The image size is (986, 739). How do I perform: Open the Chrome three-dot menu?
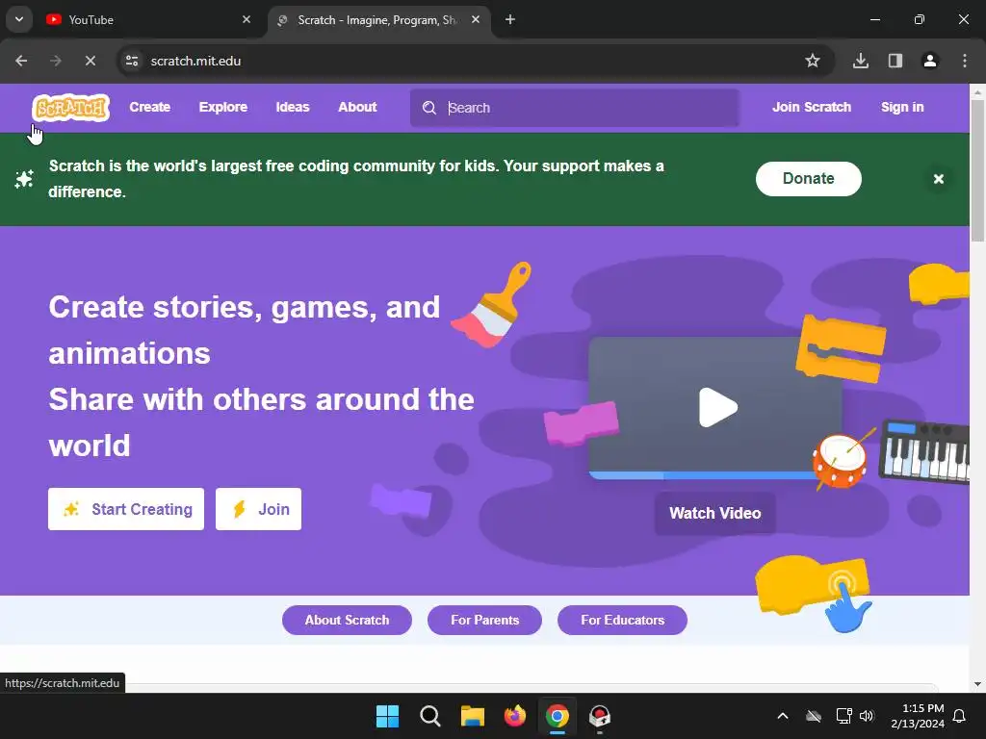click(965, 61)
